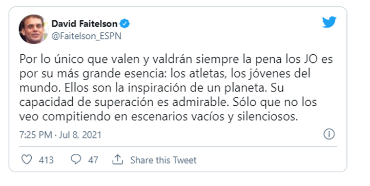This screenshot has width=370, height=186.
Task: Click the blue verified badge
Action: [125, 24]
